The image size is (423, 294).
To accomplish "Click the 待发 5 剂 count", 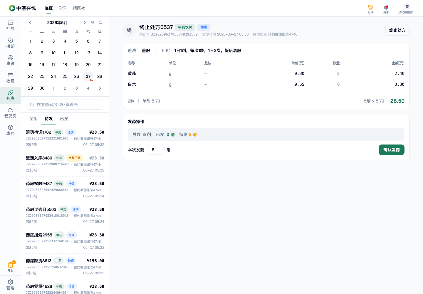I will point(188,135).
